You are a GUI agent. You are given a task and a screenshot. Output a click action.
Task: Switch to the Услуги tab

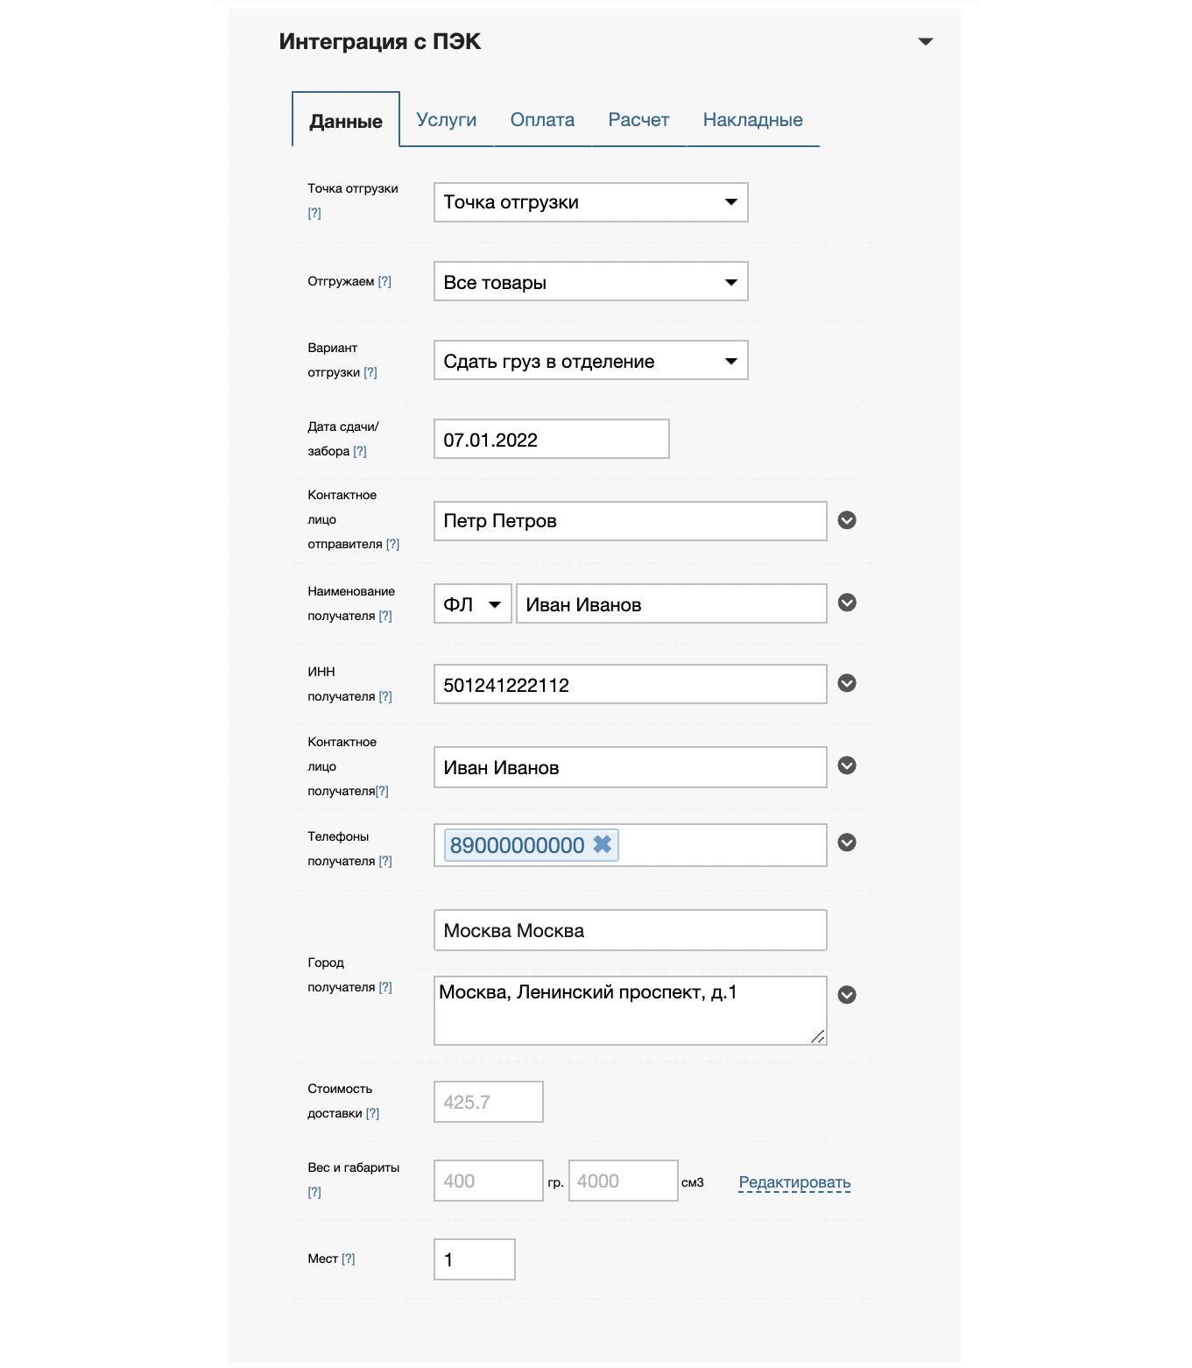446,120
